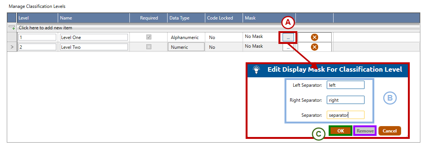
Task: Click the Level Two name field
Action: coord(94,47)
